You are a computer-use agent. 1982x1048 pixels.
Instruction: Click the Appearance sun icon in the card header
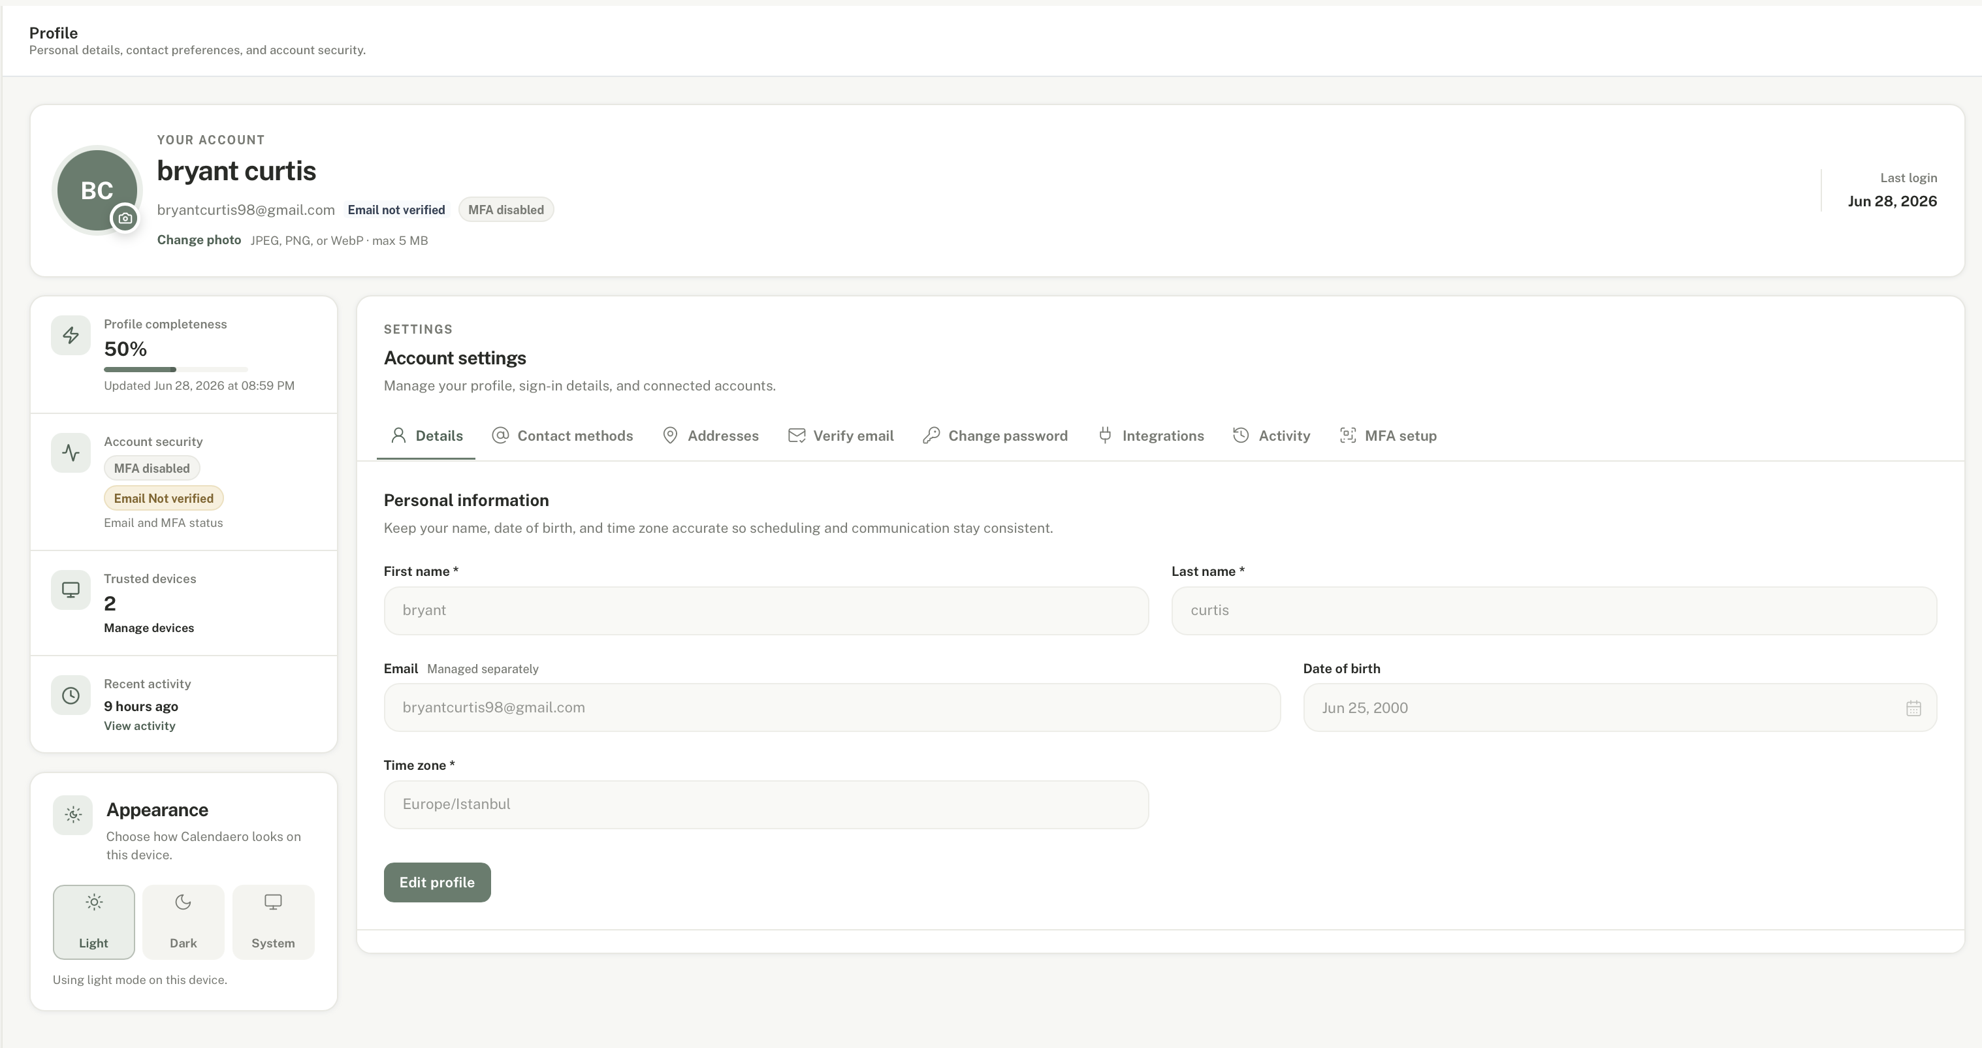coord(73,815)
